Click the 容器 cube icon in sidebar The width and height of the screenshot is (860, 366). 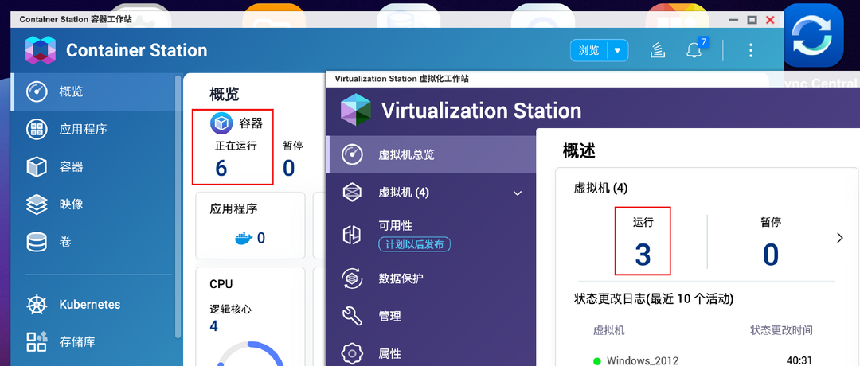pos(37,166)
